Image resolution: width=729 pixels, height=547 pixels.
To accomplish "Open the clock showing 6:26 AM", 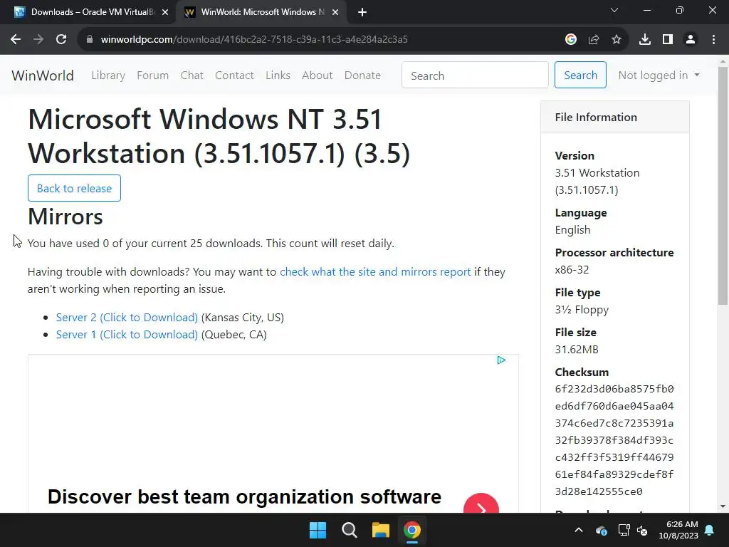I will pyautogui.click(x=678, y=530).
